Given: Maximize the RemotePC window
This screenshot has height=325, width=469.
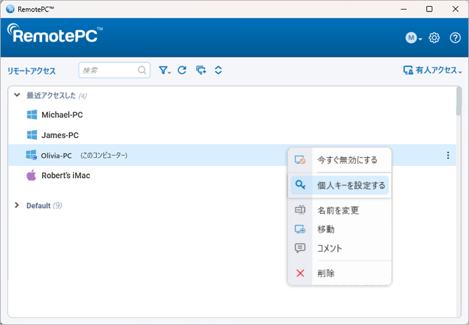Looking at the screenshot, I should pos(429,9).
